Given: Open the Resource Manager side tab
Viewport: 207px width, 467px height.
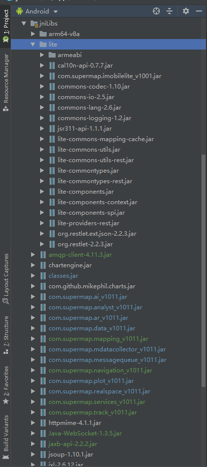Looking at the screenshot, I should pos(6,83).
